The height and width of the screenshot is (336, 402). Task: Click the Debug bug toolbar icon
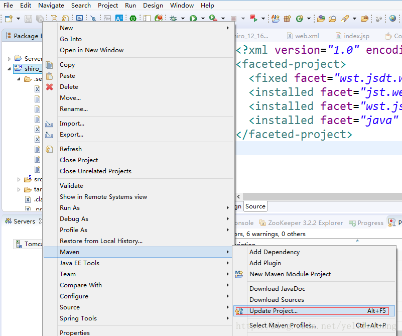click(x=174, y=19)
